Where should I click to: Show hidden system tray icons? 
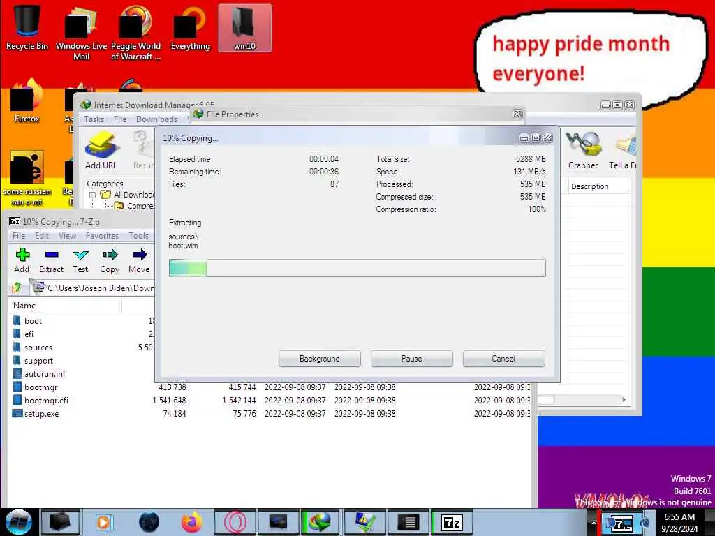[x=594, y=522]
